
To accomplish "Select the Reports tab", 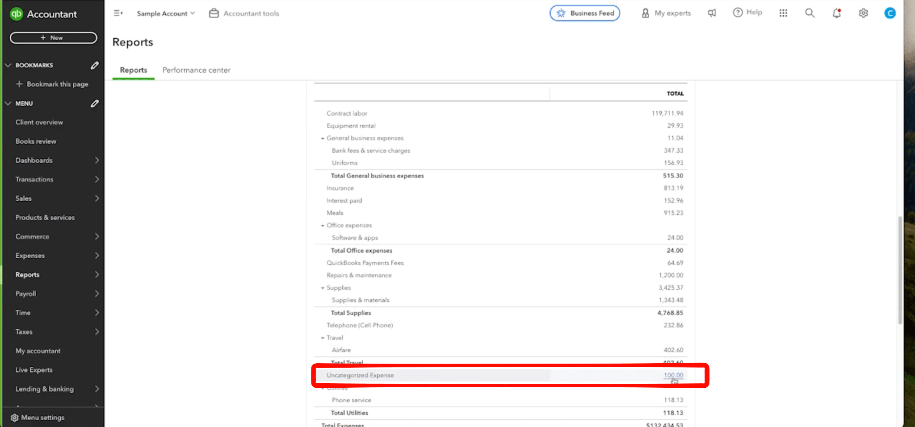I will pos(133,70).
